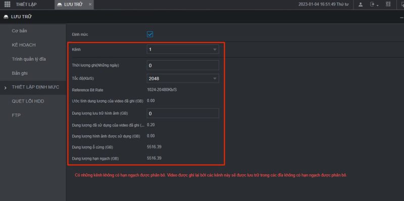Toggle the Định mức checkbox
The width and height of the screenshot is (404, 201).
[150, 34]
